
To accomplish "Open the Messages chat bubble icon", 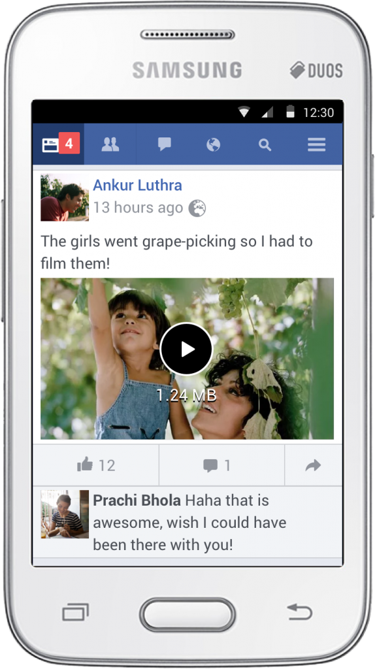I will 164,144.
